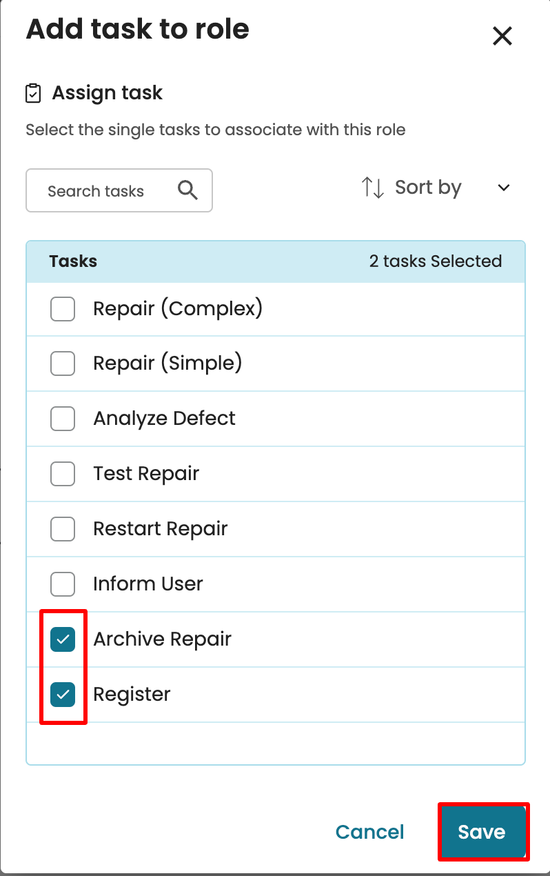550x876 pixels.
Task: Type in the Search tasks field
Action: [x=103, y=191]
